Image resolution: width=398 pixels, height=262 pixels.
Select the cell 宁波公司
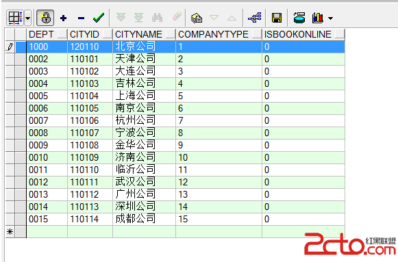pyautogui.click(x=144, y=133)
